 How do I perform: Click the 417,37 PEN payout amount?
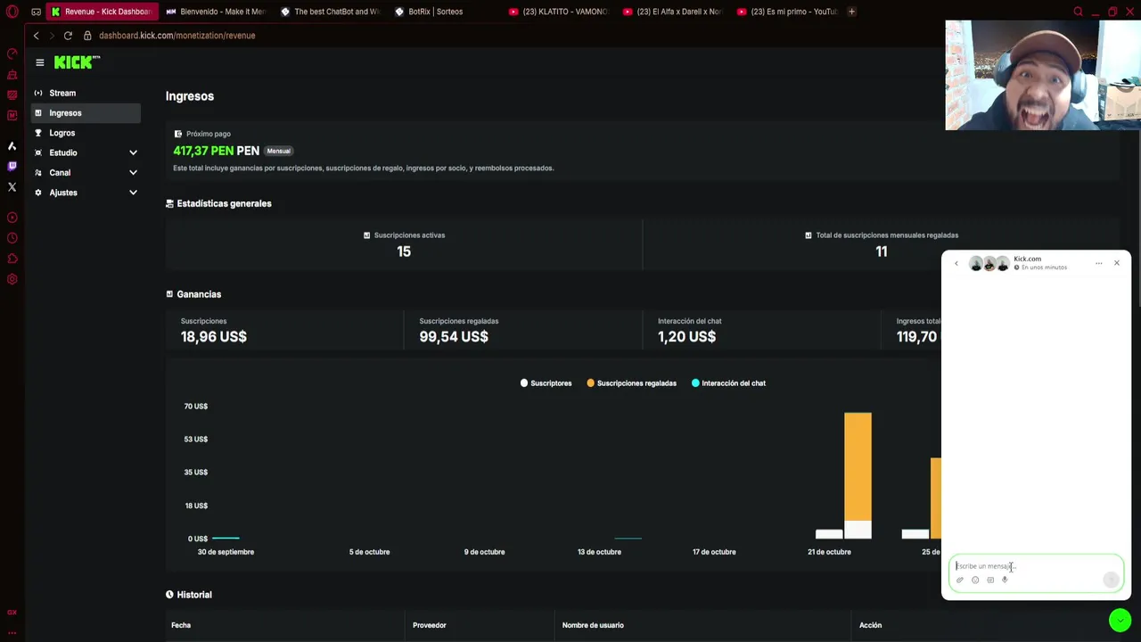click(217, 151)
